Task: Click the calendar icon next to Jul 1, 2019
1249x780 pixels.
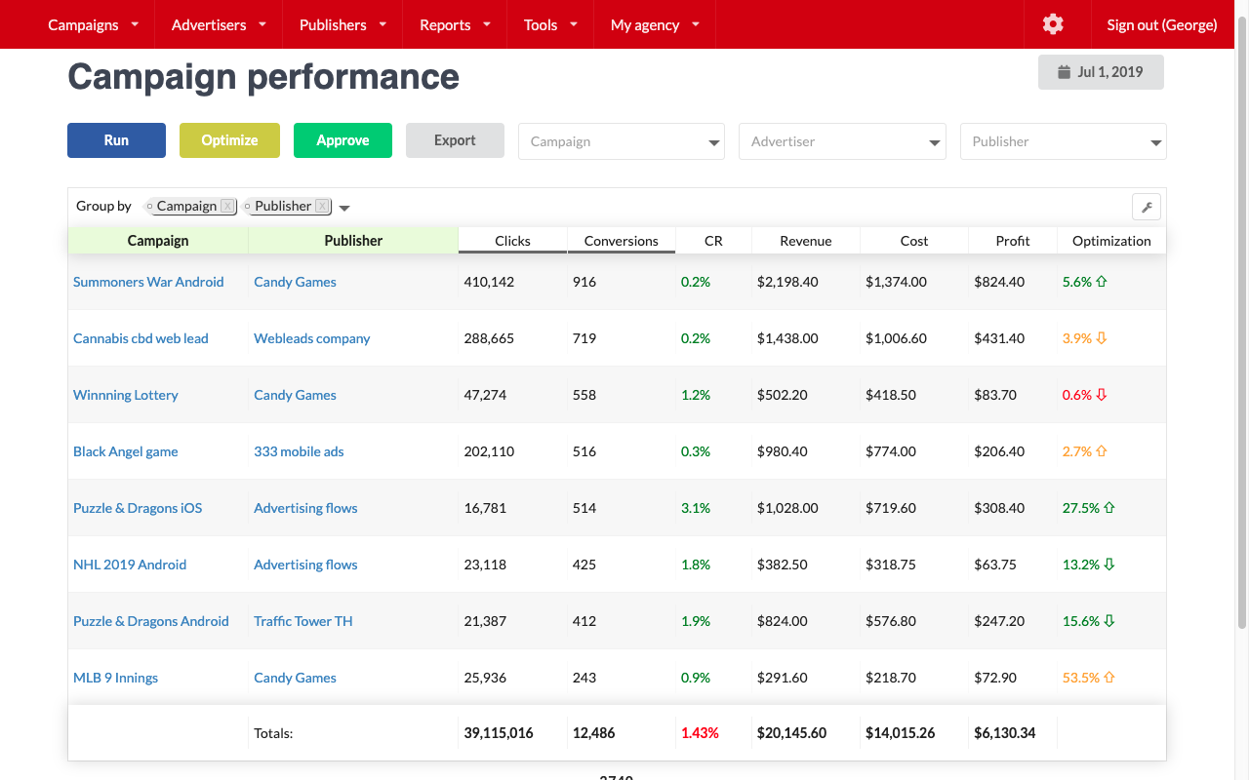Action: coord(1065,72)
